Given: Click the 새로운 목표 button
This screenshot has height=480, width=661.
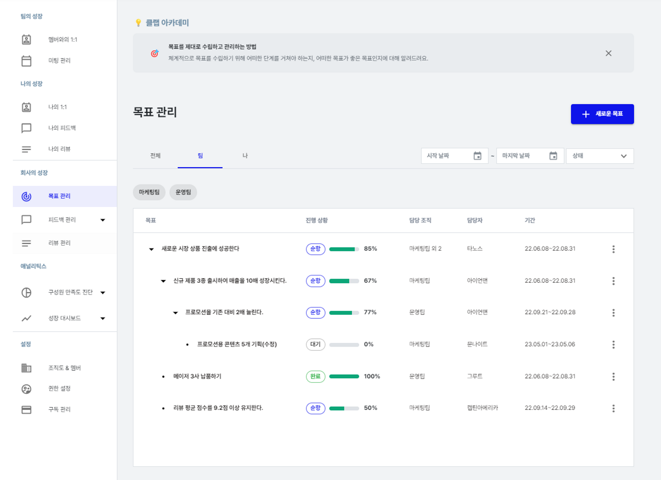Looking at the screenshot, I should 602,114.
